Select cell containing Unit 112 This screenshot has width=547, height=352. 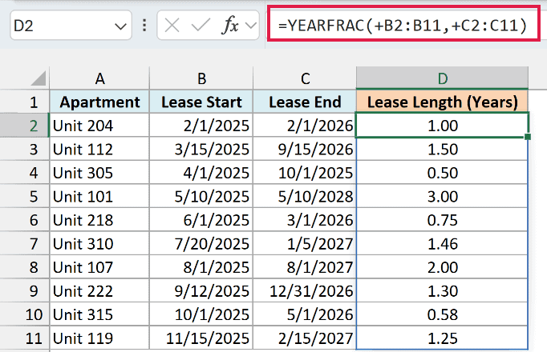(99, 149)
